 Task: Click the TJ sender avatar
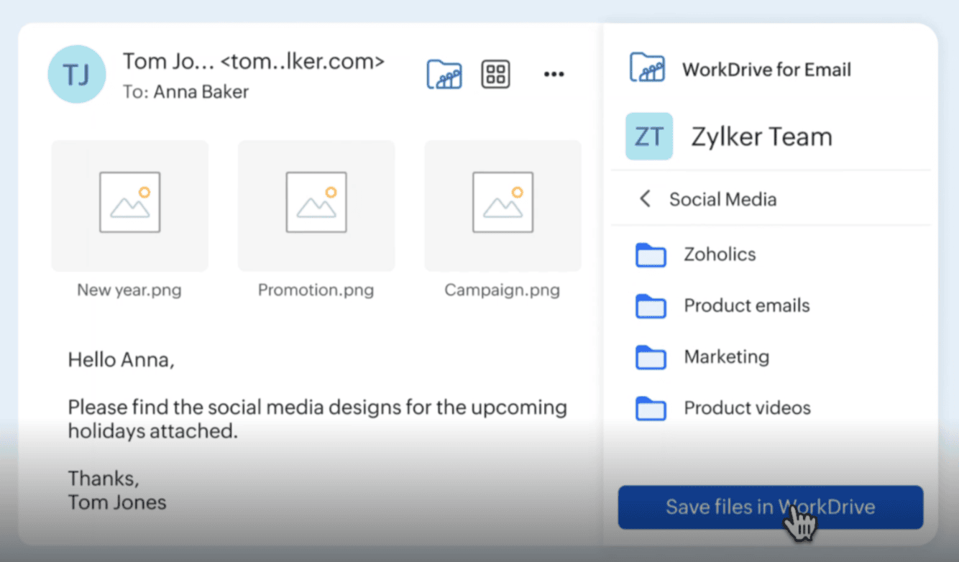coord(77,74)
